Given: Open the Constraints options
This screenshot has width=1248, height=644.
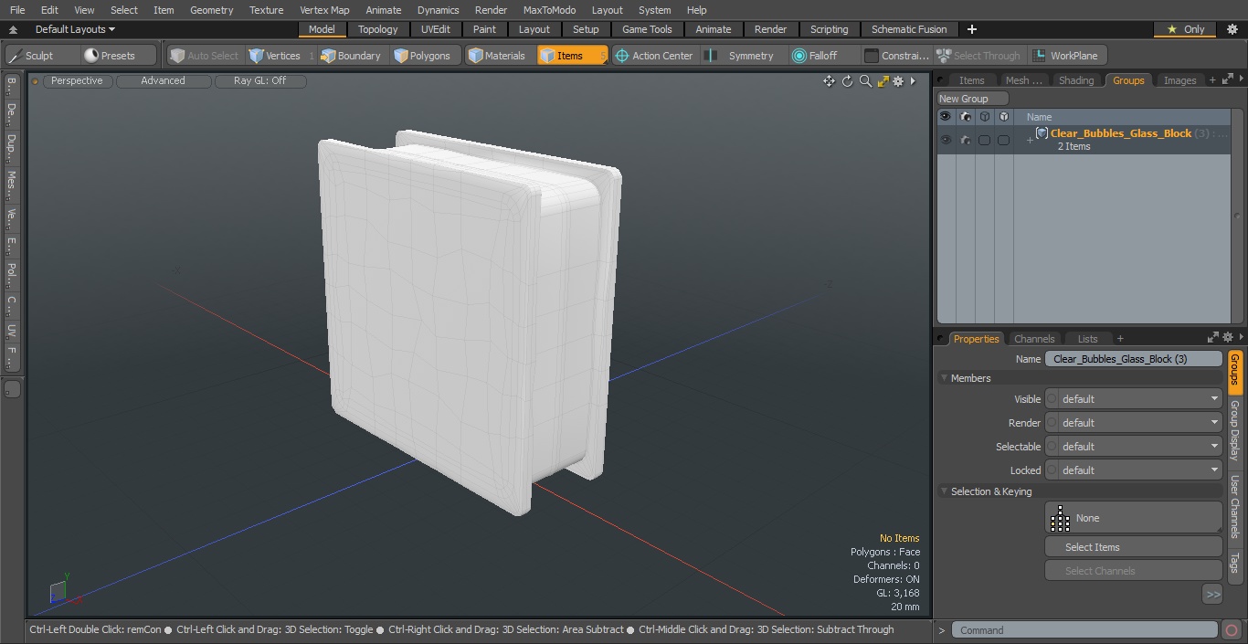Looking at the screenshot, I should 897,56.
